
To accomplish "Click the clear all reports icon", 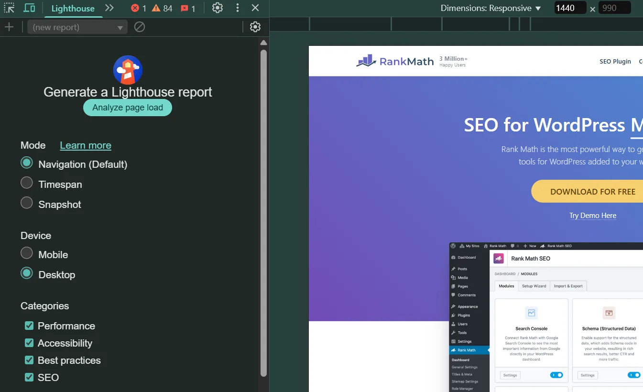I will (x=139, y=27).
